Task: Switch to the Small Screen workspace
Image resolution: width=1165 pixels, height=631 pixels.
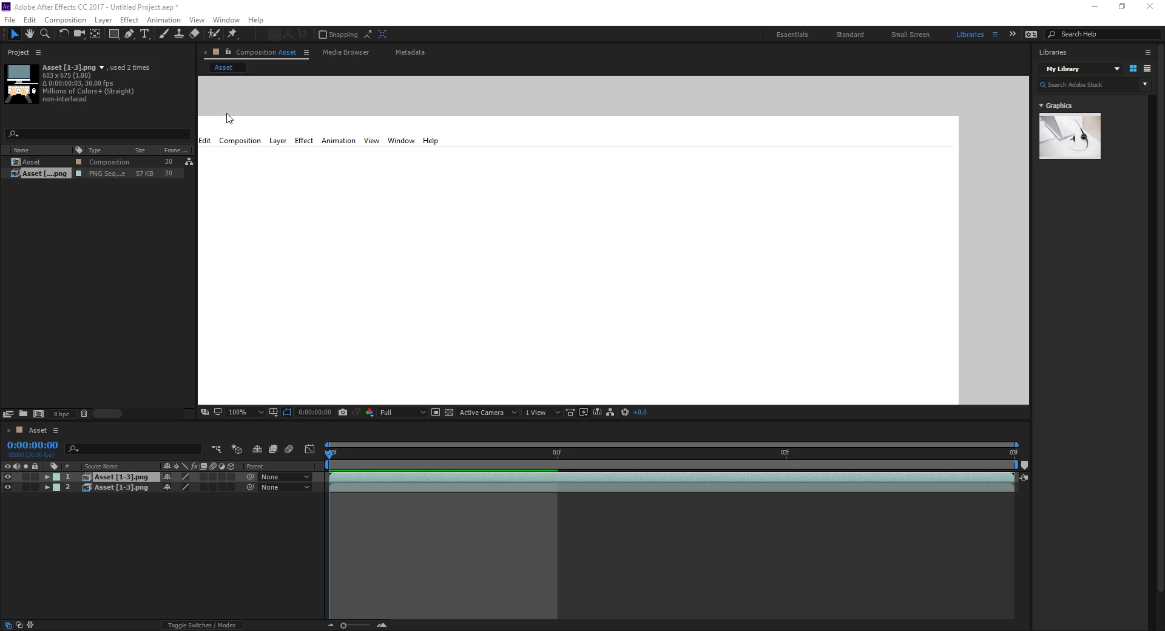Action: 910,35
